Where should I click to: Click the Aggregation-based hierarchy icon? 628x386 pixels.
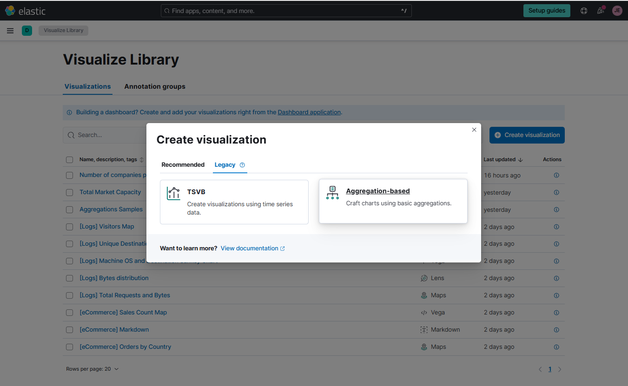click(x=332, y=193)
